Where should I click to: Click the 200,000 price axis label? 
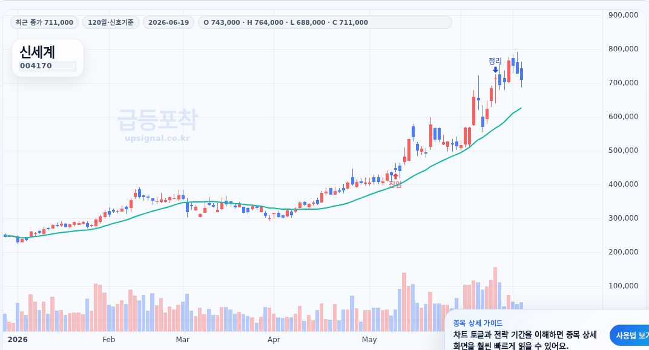click(x=624, y=252)
